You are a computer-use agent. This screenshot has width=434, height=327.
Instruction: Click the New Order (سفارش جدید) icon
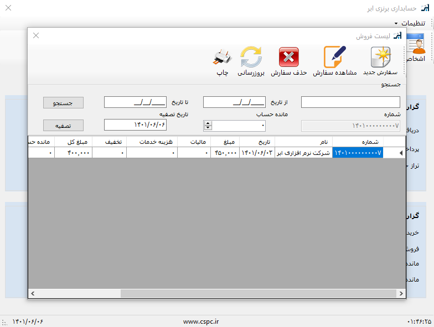click(x=380, y=57)
